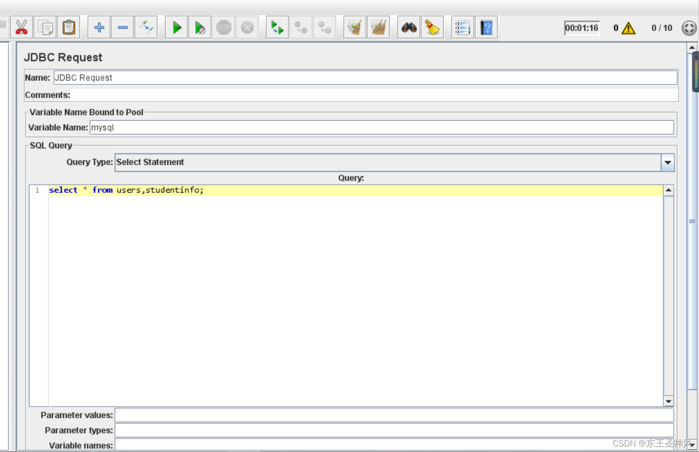Start the test with green play button

point(177,28)
